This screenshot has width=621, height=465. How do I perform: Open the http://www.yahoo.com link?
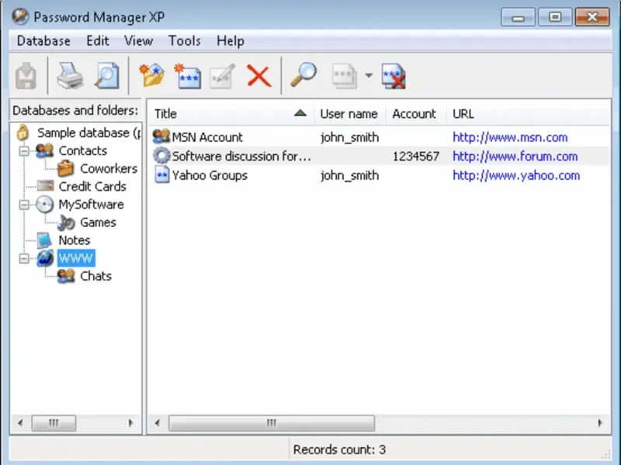click(516, 175)
